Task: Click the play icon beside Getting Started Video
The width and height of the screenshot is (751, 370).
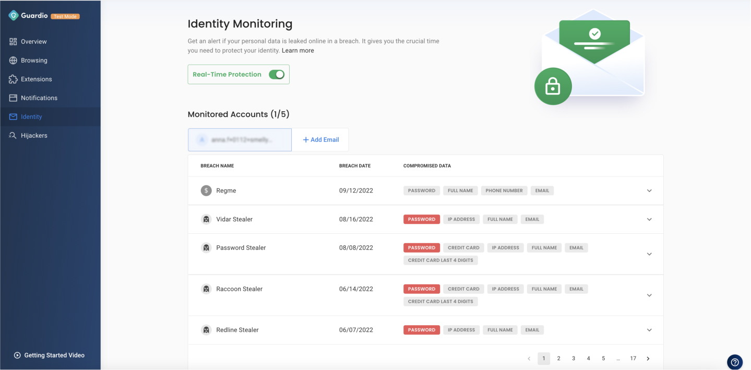Action: coord(17,355)
